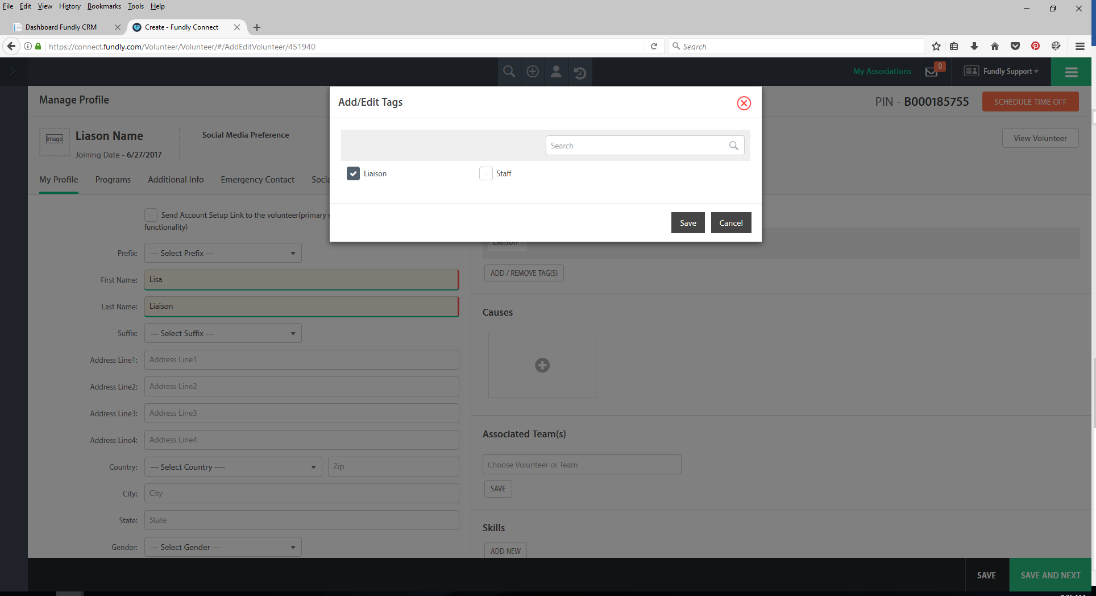Open a new browser tab
Image resolution: width=1096 pixels, height=596 pixels.
coord(257,27)
